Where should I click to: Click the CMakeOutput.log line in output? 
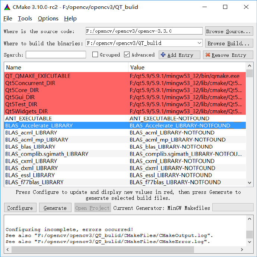[109, 235]
